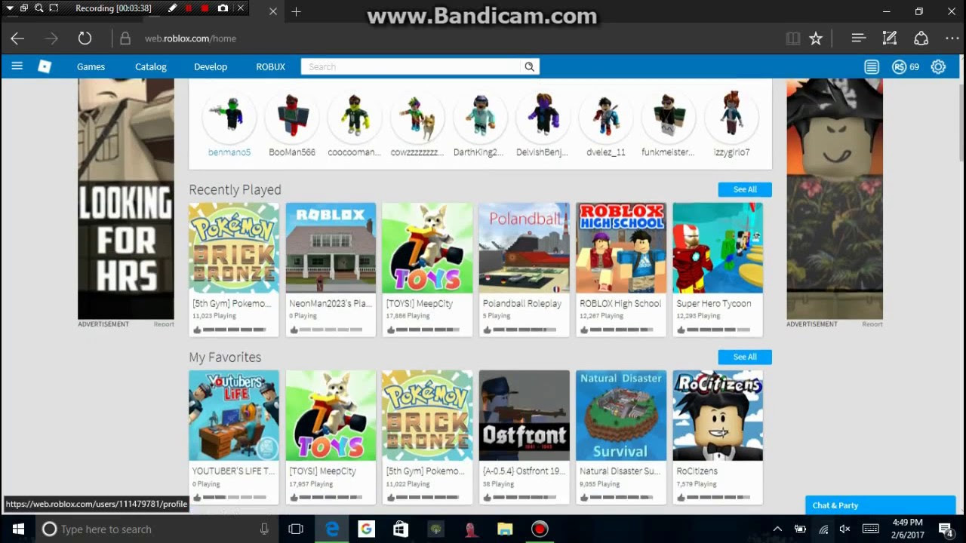This screenshot has width=966, height=543.
Task: Close the current browser tab
Action: pos(273,11)
